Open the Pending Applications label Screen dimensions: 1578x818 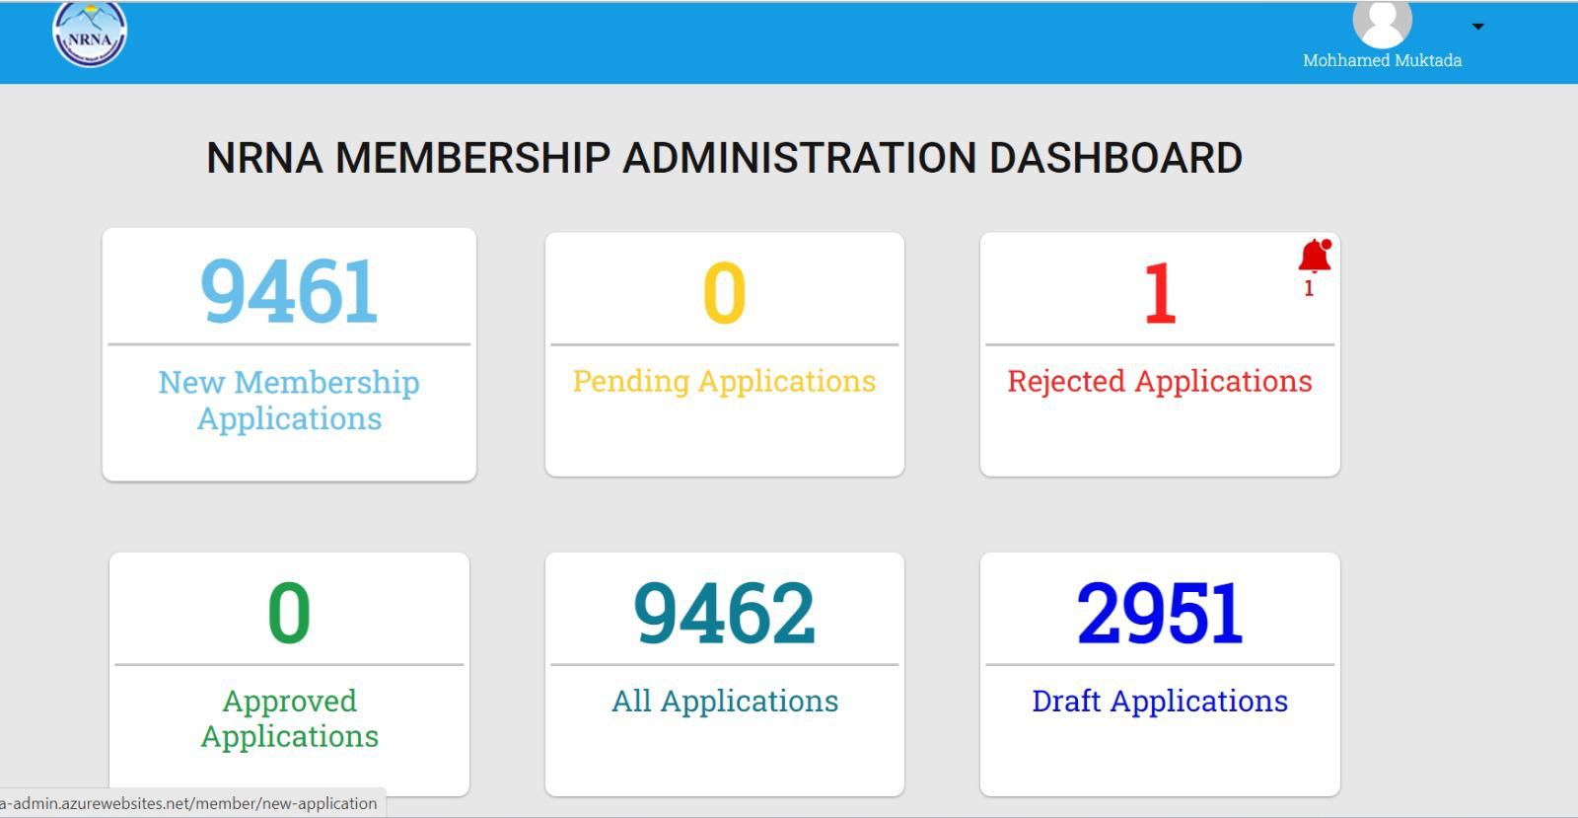724,381
